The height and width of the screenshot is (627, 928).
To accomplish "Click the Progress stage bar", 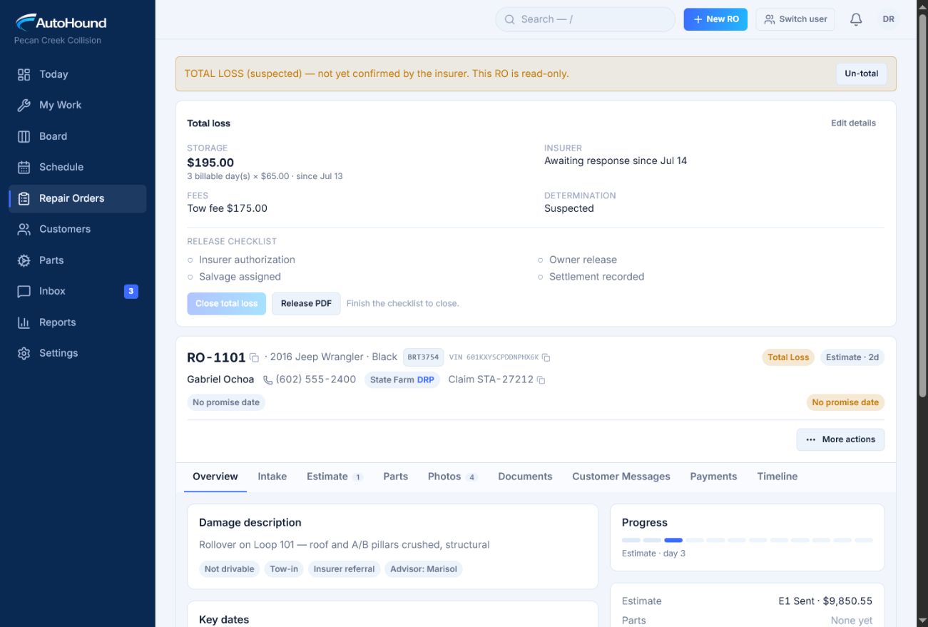I will [x=747, y=540].
